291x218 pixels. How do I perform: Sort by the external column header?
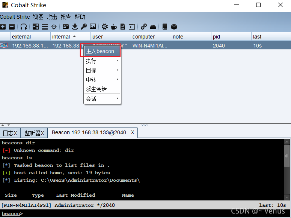(x=30, y=37)
